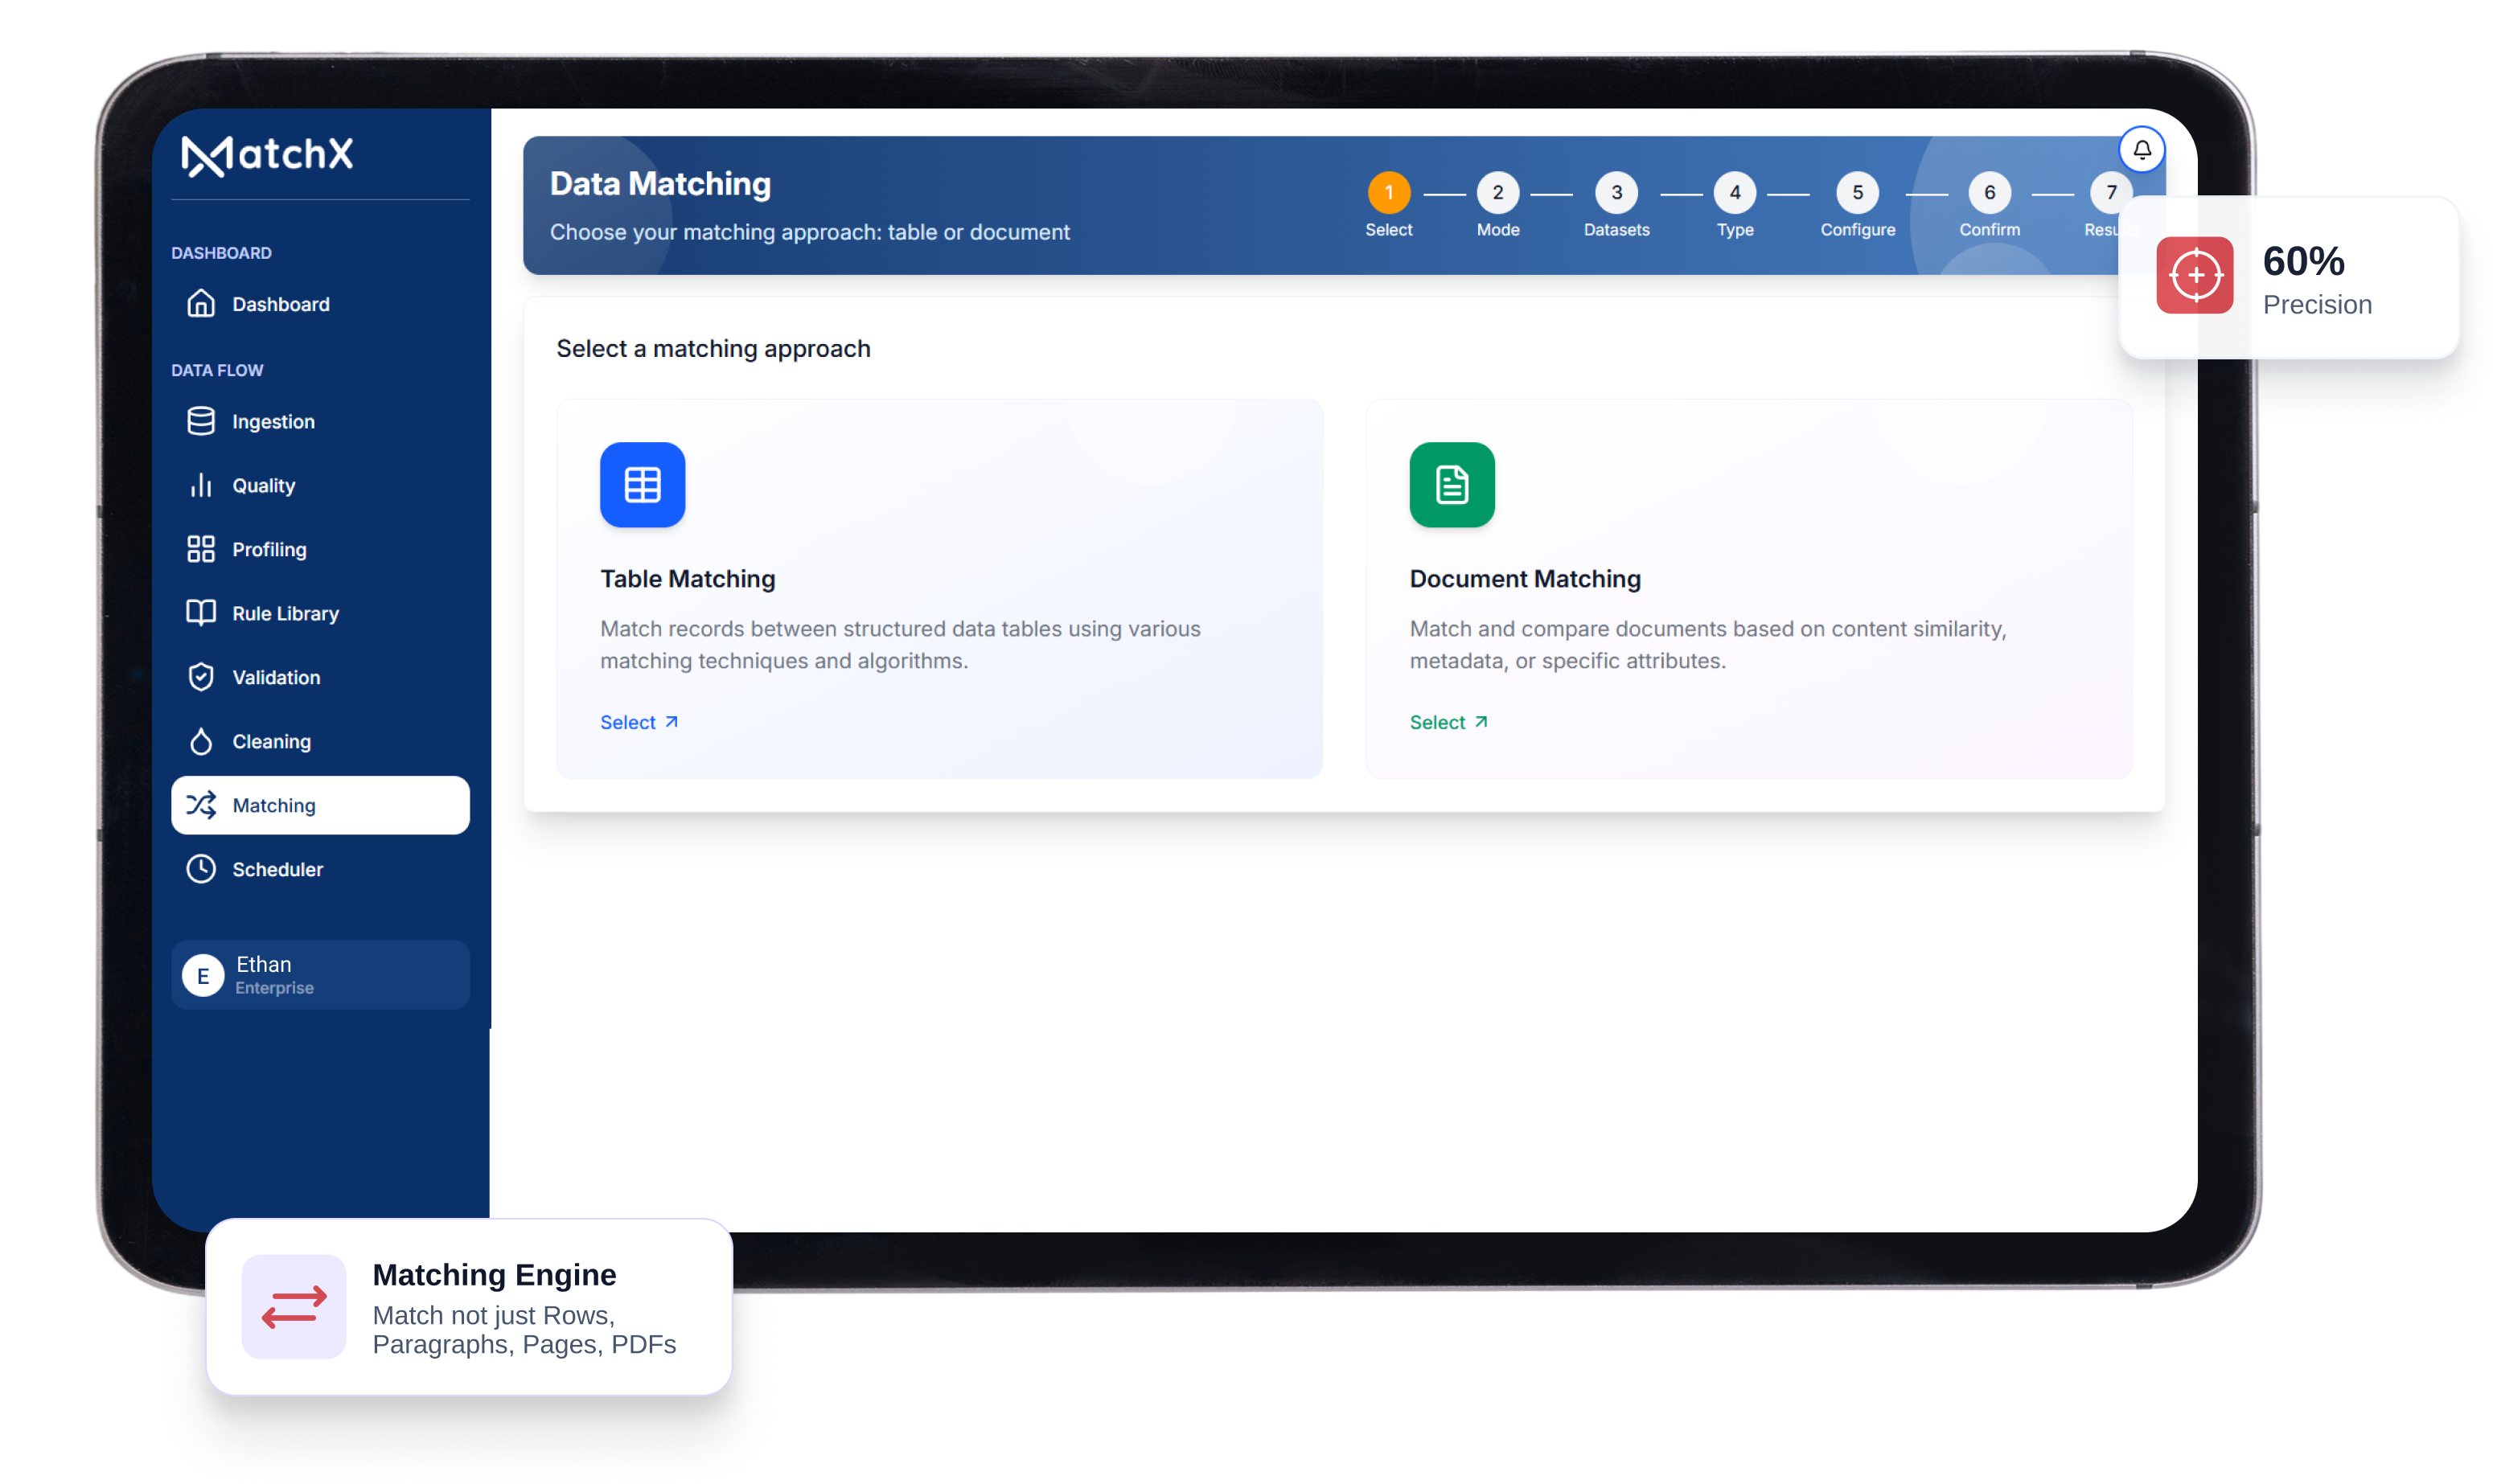The image size is (2493, 1484).
Task: Go to step 2 Mode in stepper
Action: point(1497,193)
